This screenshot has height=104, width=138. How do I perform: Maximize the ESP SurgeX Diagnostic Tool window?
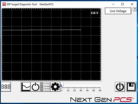(123, 4)
